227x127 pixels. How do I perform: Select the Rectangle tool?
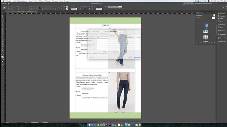(x=2, y=35)
